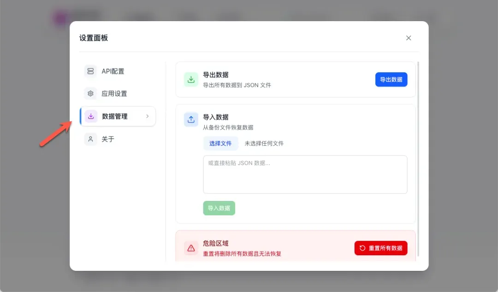Click the person icon beside 关于

[90, 139]
